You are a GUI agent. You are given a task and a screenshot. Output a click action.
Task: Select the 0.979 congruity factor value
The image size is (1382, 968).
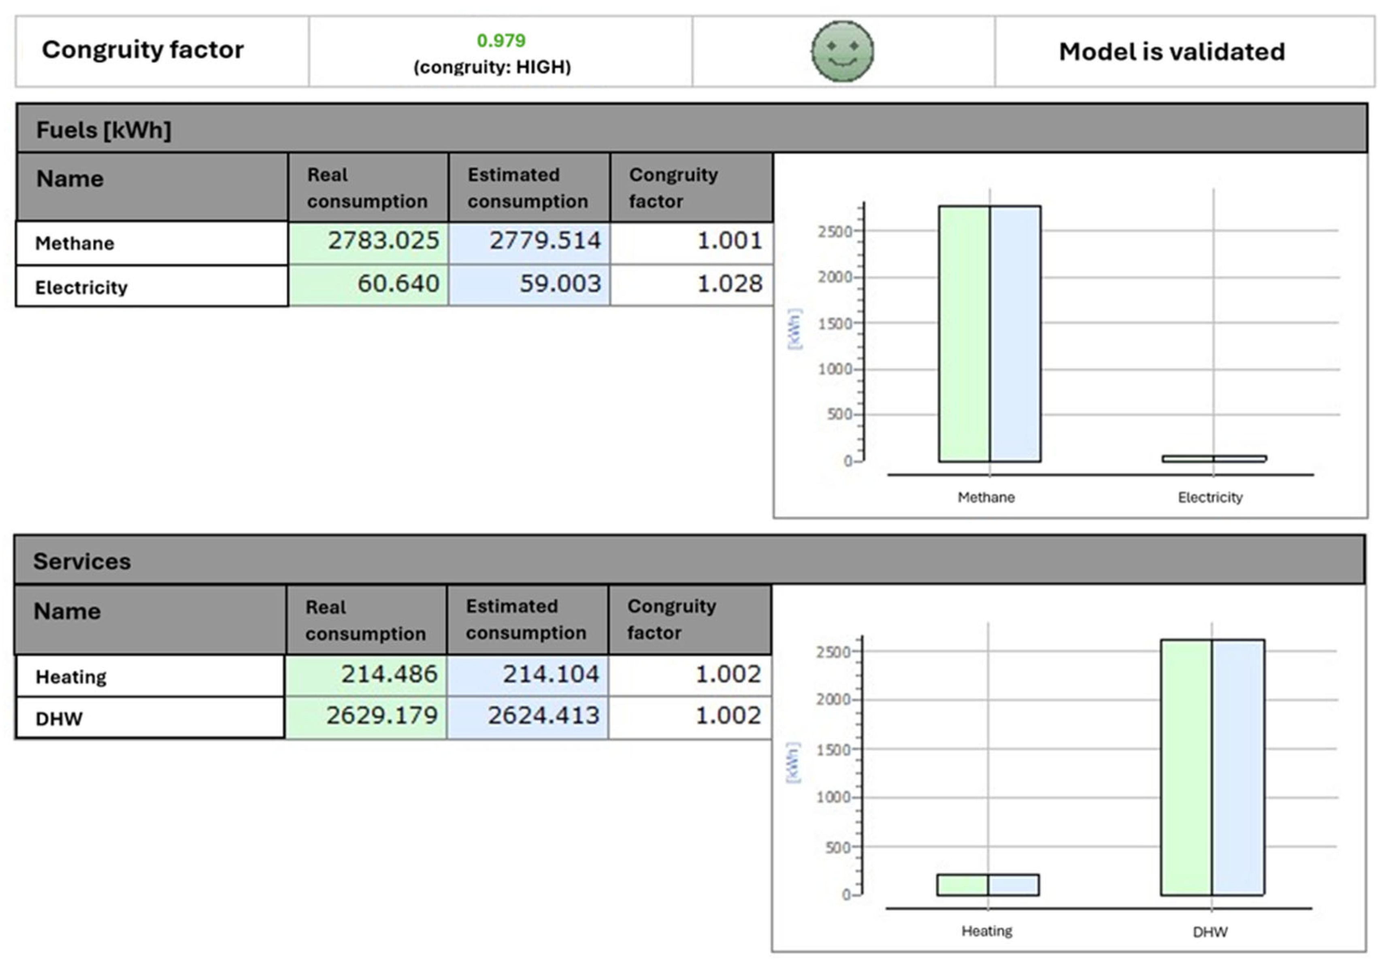(x=501, y=40)
